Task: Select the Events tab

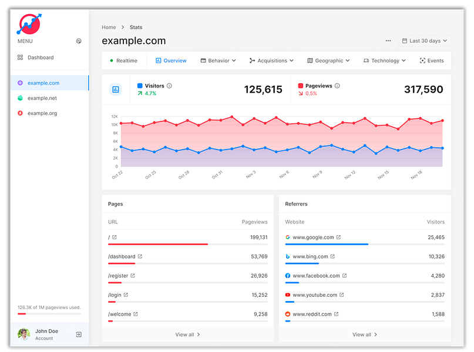Action: click(432, 60)
